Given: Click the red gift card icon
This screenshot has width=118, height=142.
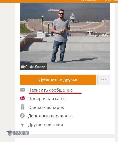Looking at the screenshot, I should (22, 98).
